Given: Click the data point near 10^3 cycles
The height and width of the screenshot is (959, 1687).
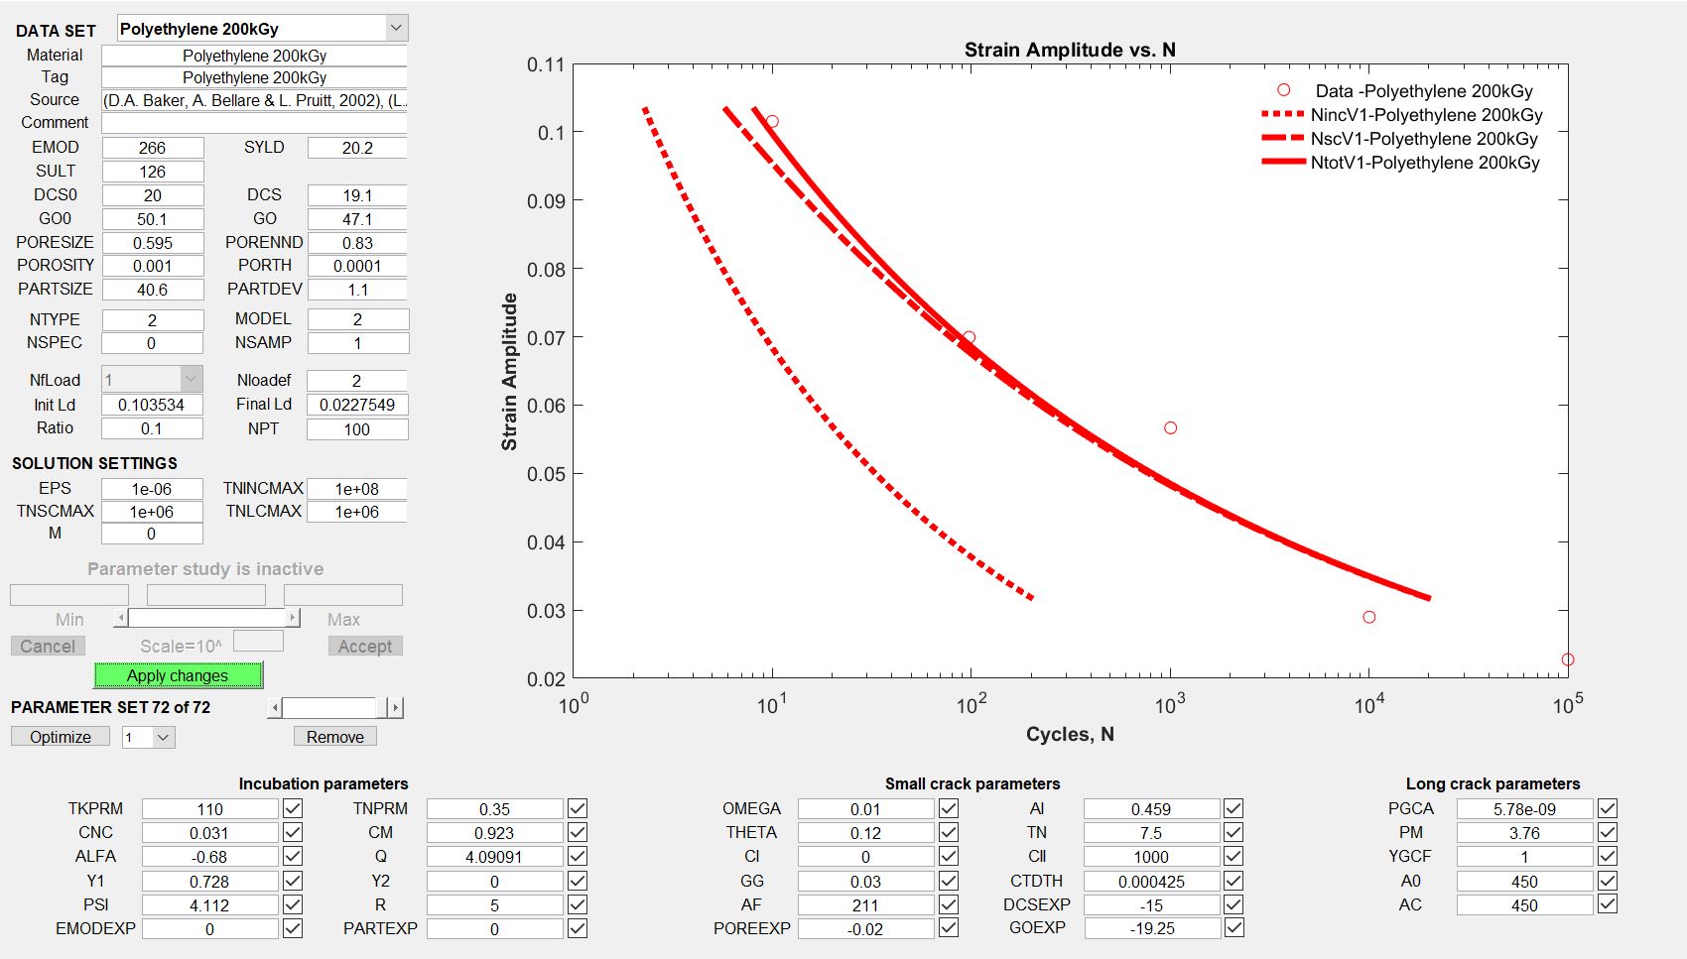Looking at the screenshot, I should pos(1170,427).
